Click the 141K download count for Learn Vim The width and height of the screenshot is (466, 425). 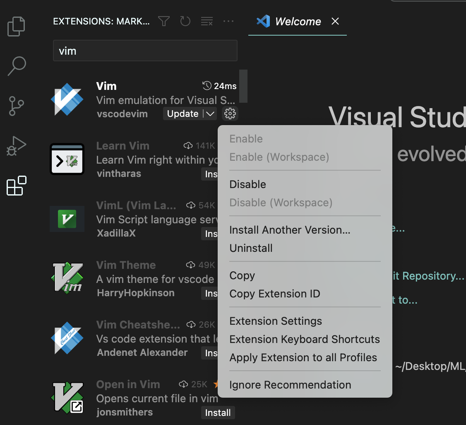pos(199,146)
